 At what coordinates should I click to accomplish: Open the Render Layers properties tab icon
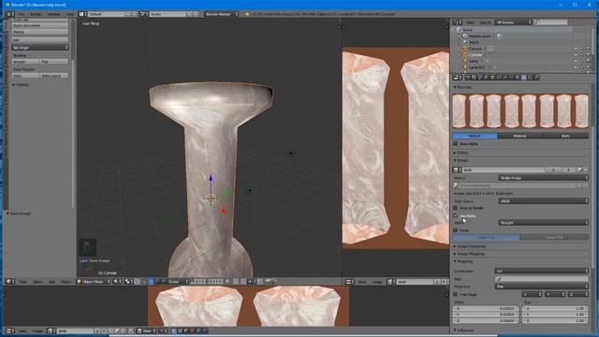click(x=474, y=78)
